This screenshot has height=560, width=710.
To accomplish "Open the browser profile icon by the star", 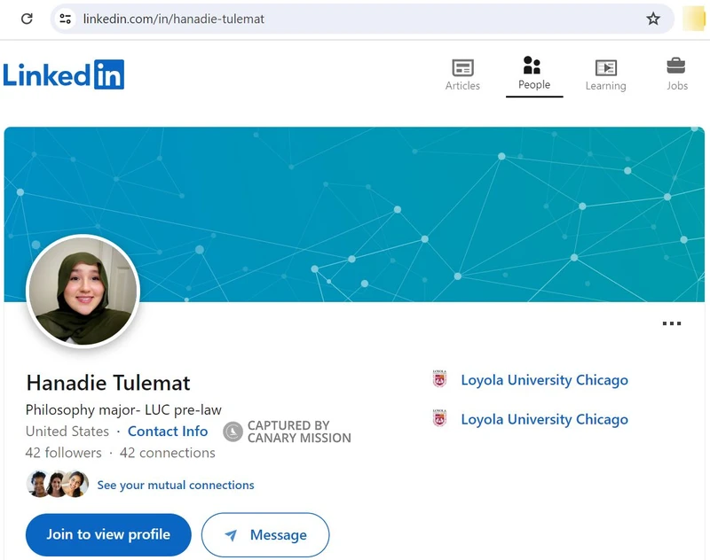I will 693,19.
